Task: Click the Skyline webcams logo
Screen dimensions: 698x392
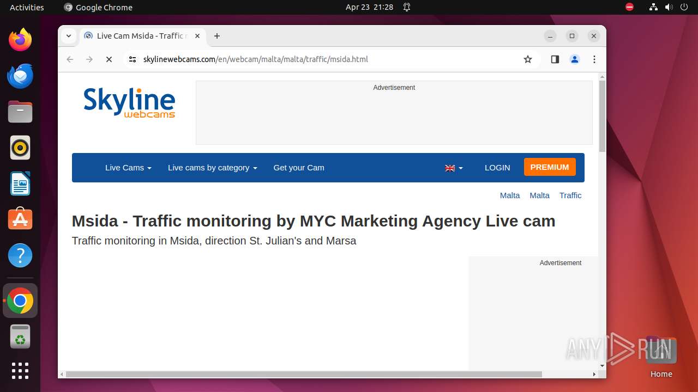Action: tap(129, 103)
